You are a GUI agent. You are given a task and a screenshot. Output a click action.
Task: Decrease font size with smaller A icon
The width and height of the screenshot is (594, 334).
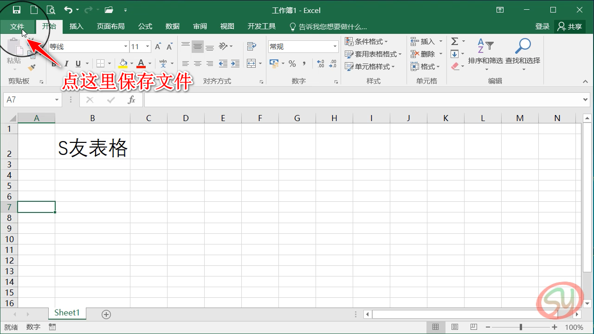169,46
